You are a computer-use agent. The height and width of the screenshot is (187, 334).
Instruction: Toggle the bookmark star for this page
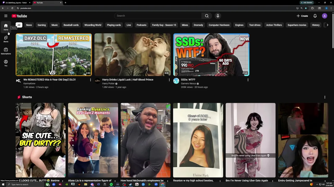click(306, 8)
